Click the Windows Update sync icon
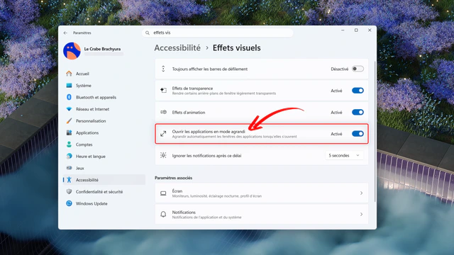Image resolution: width=454 pixels, height=255 pixels. (x=69, y=203)
